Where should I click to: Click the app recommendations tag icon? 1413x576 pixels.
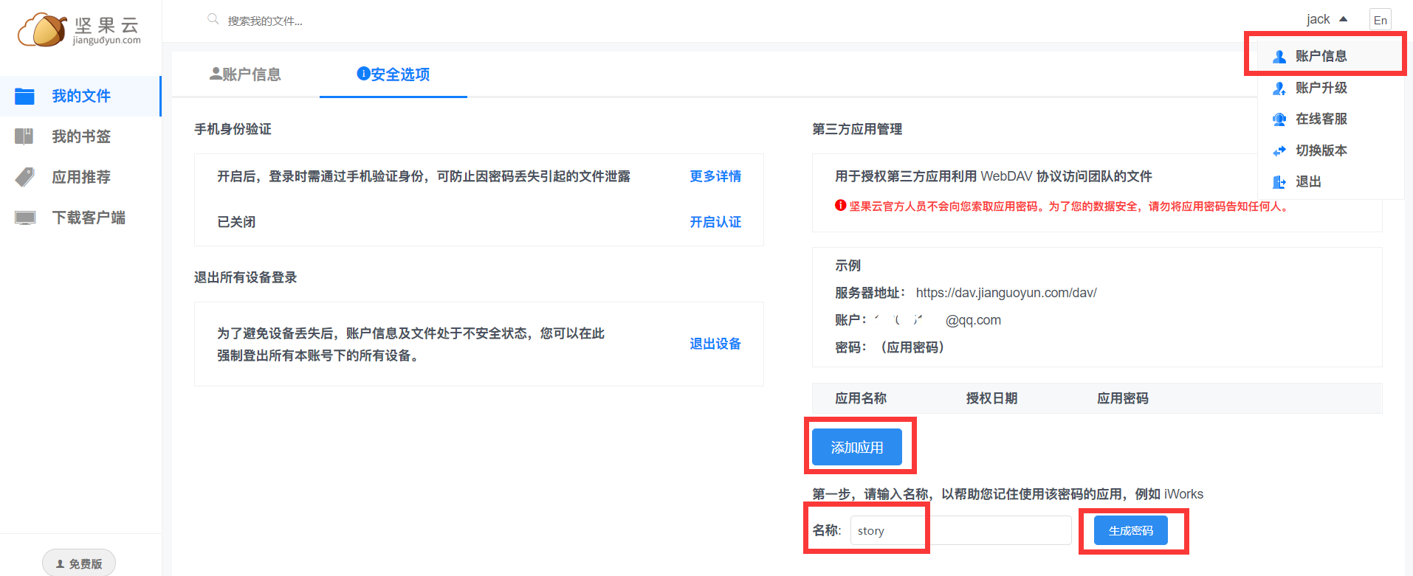(25, 177)
